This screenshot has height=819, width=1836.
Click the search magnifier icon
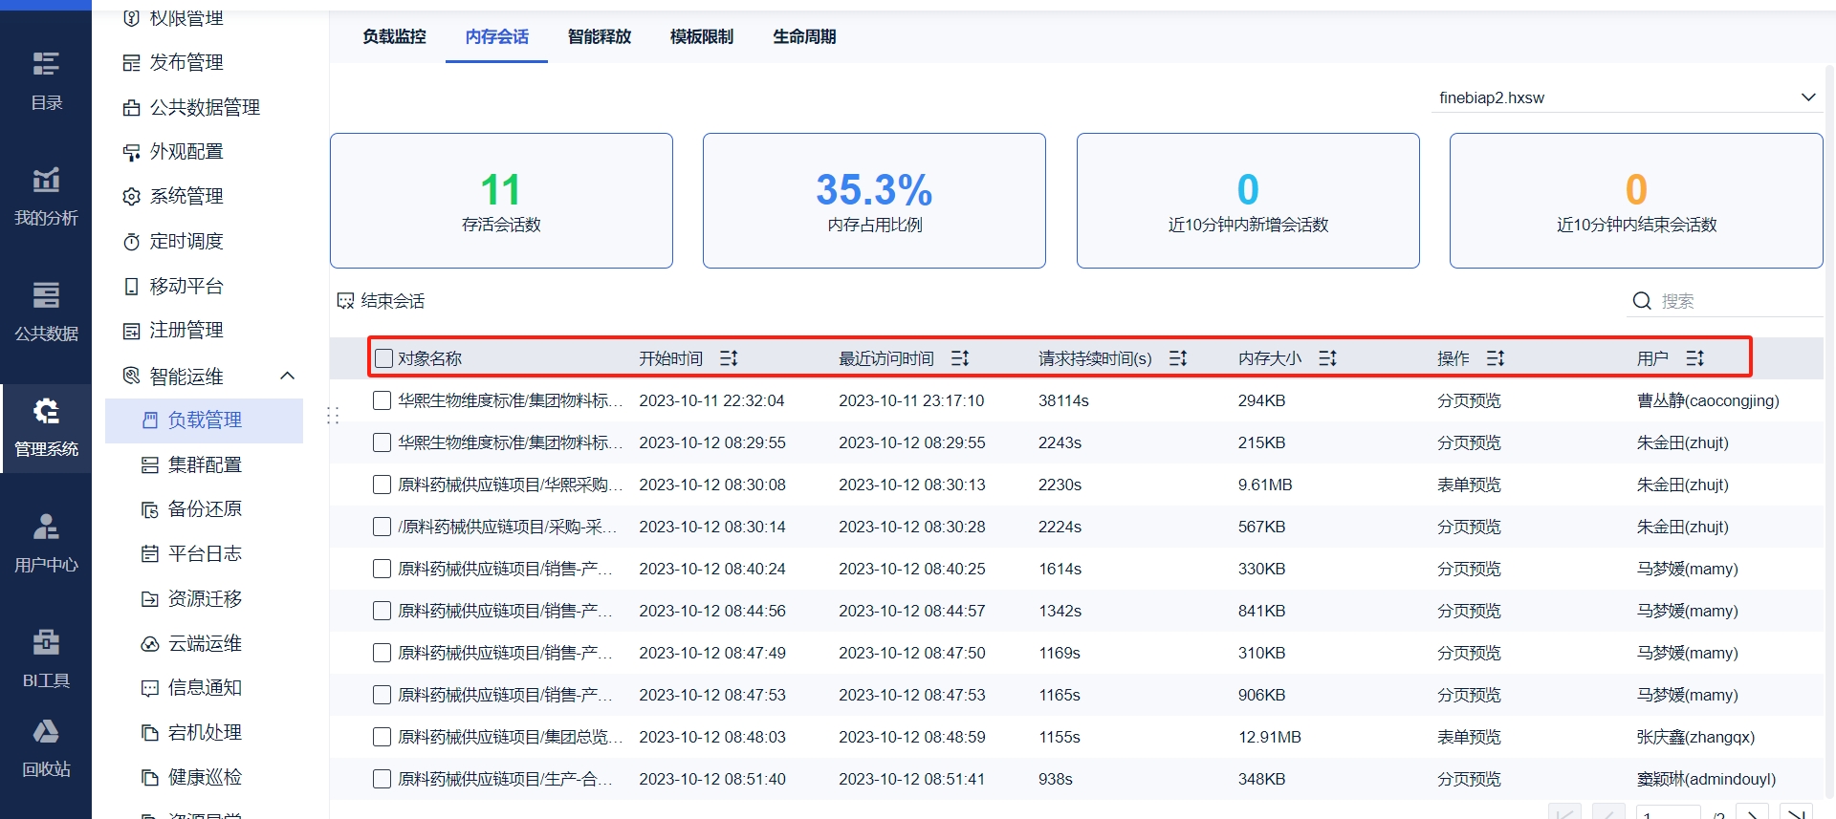pyautogui.click(x=1642, y=301)
